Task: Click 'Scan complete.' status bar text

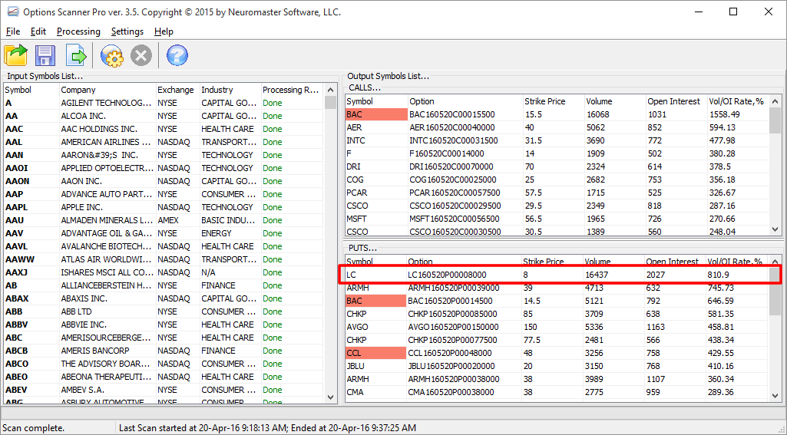Action: 34,428
